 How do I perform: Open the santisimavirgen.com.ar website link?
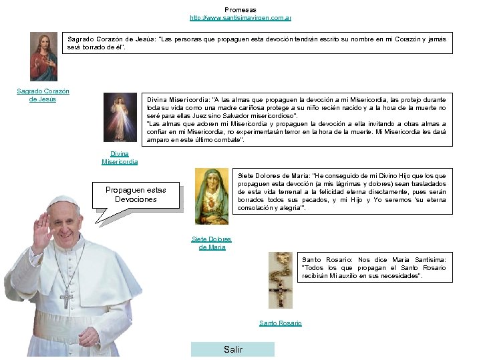coord(240,18)
